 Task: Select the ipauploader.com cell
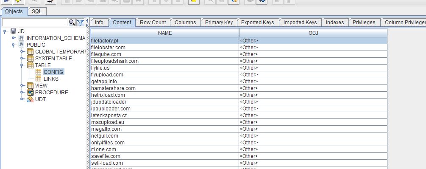coord(165,109)
